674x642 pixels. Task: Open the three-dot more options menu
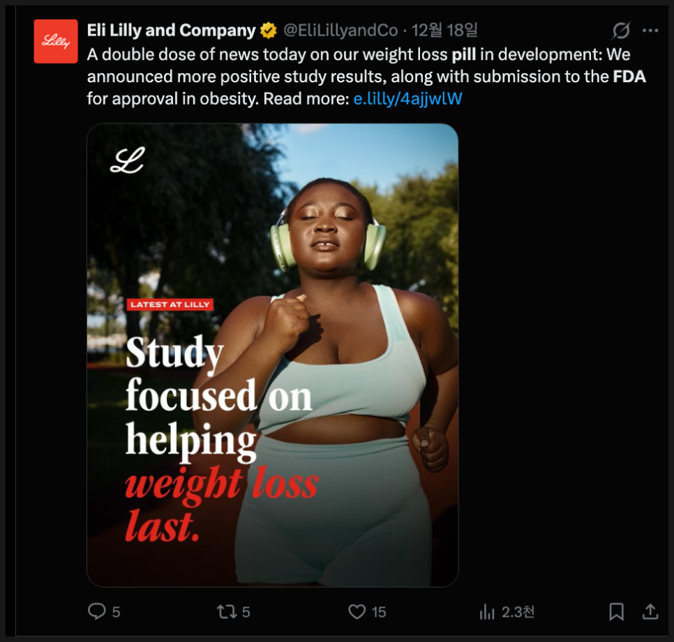tap(650, 31)
